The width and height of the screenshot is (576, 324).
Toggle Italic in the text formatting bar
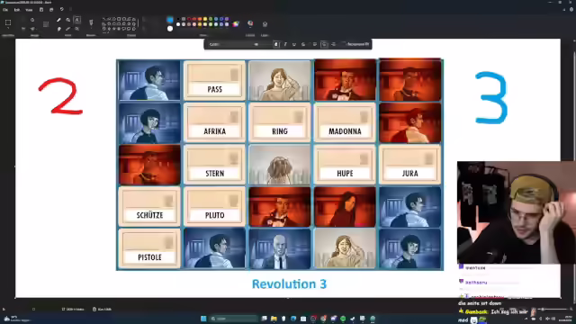point(285,44)
